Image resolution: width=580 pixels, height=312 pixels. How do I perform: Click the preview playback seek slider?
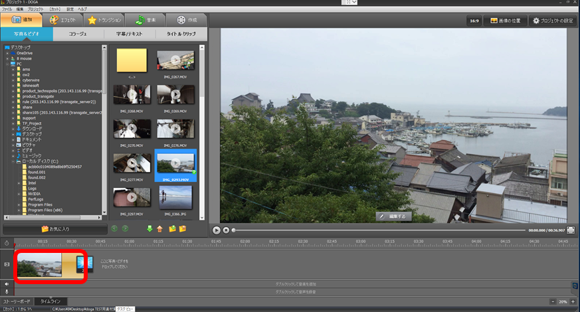pyautogui.click(x=379, y=230)
